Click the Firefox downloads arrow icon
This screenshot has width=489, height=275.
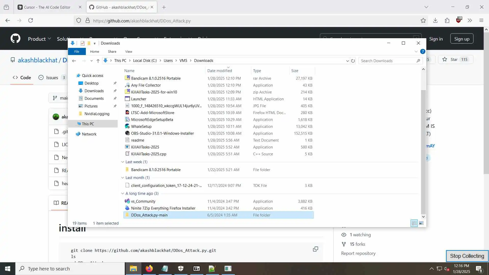click(x=435, y=21)
